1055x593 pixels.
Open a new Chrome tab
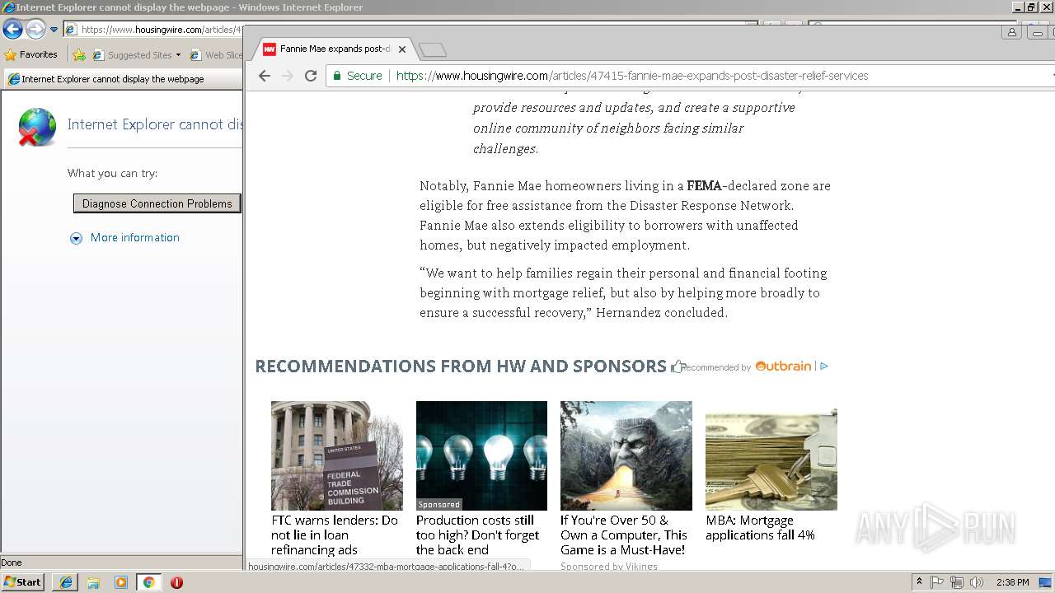click(432, 50)
